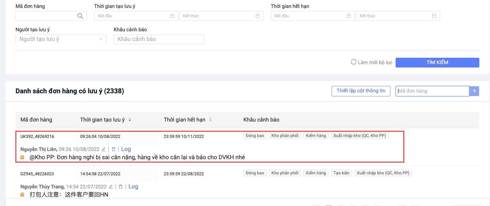Click delete trash icon for Nguyễn Thị Liên note
The height and width of the screenshot is (206, 490).
click(x=114, y=149)
